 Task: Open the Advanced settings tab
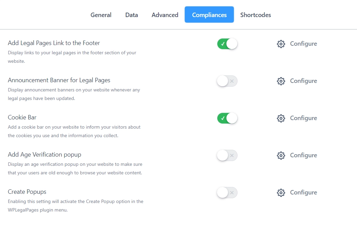(x=165, y=15)
